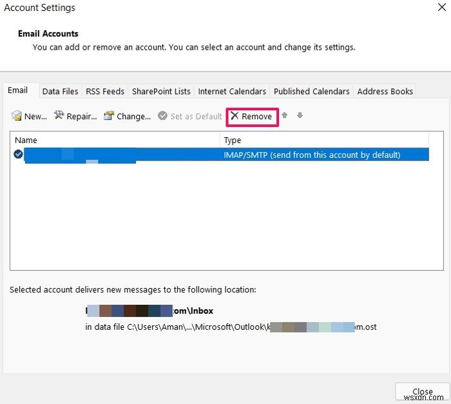Open the Address Books tab
The height and width of the screenshot is (404, 451).
click(385, 91)
